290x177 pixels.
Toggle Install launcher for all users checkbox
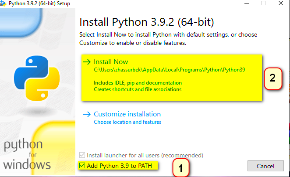(x=82, y=155)
